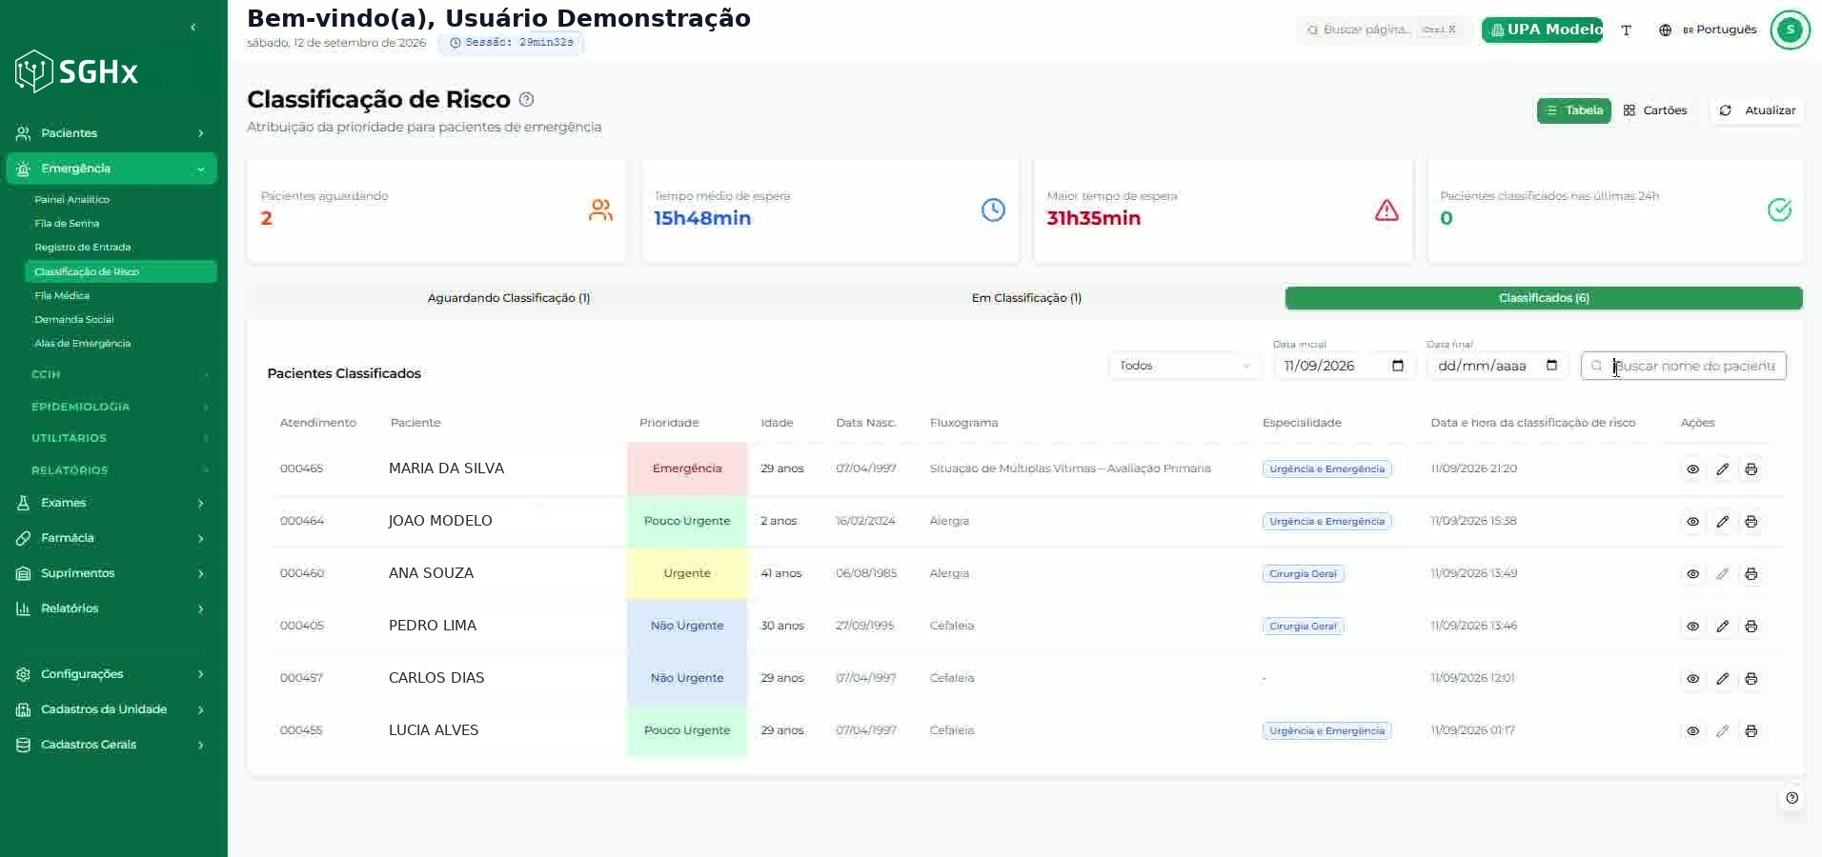
Task: Select the Classificados (6) tab
Action: pos(1544,298)
